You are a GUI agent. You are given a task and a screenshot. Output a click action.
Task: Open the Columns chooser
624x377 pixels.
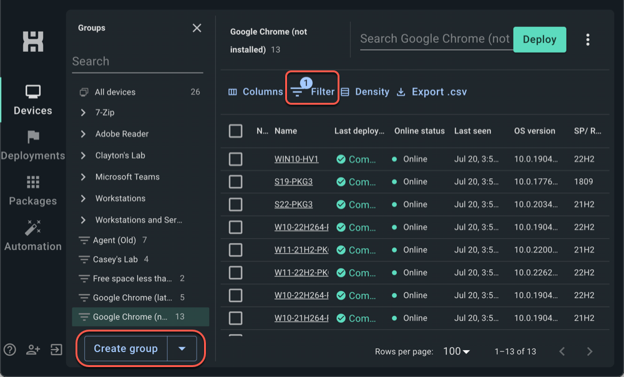point(255,92)
